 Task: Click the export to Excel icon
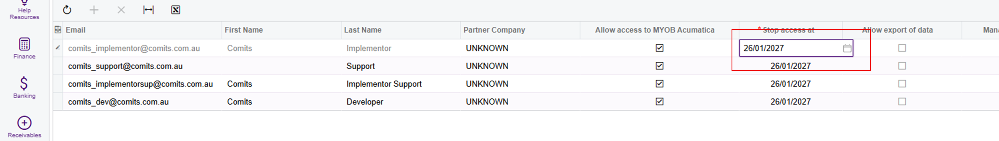coord(175,10)
